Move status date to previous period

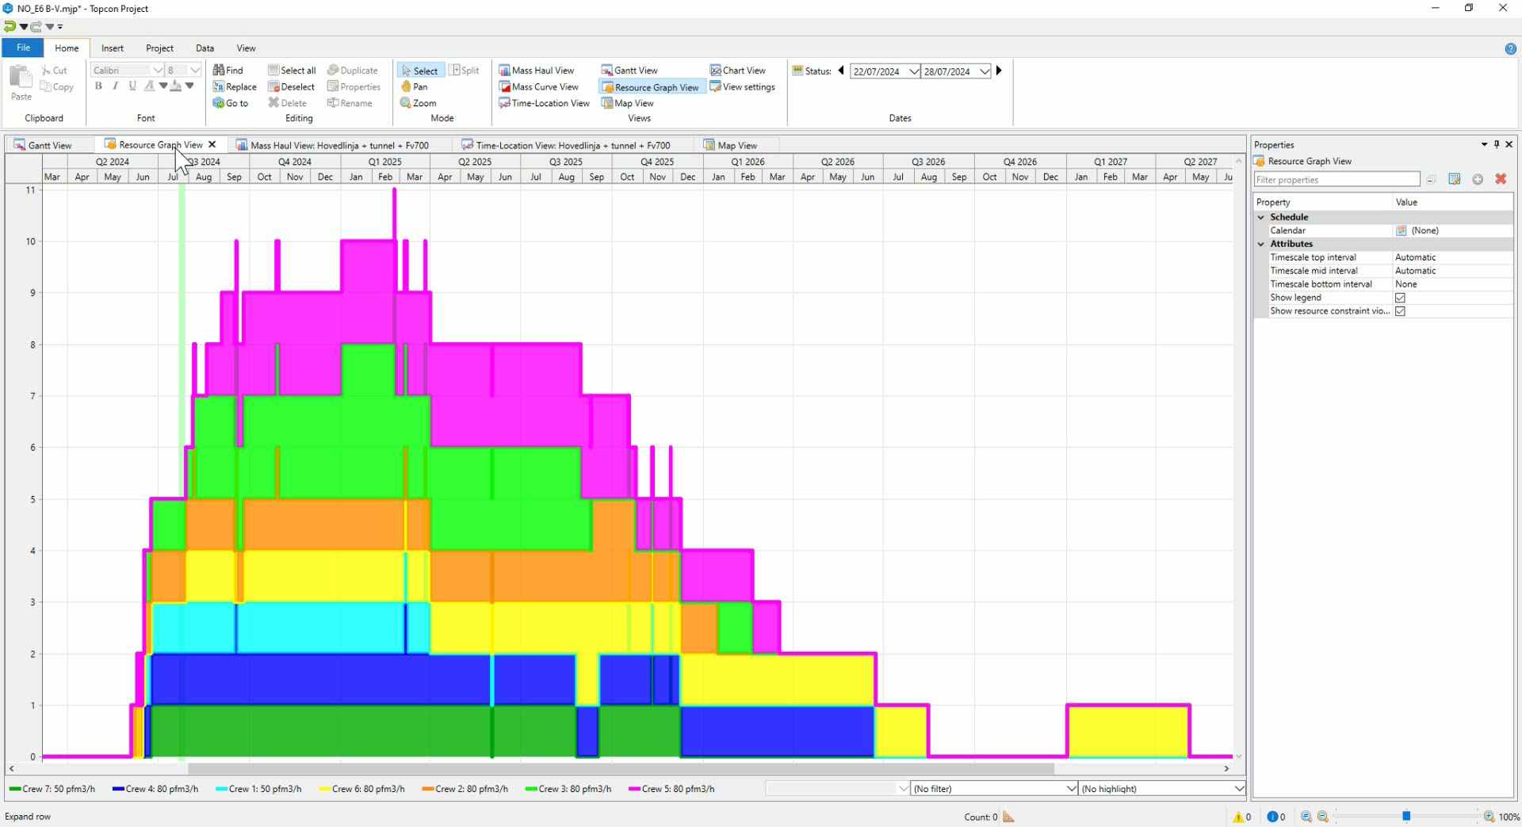coord(841,71)
